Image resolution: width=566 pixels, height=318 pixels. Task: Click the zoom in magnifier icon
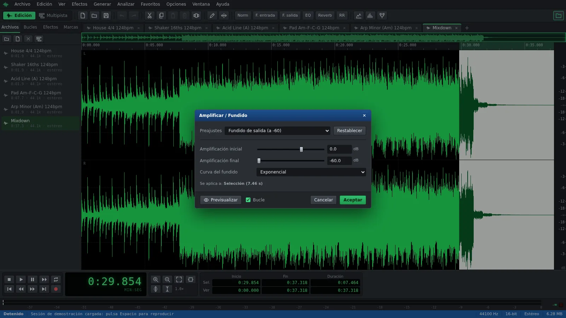[x=156, y=279]
